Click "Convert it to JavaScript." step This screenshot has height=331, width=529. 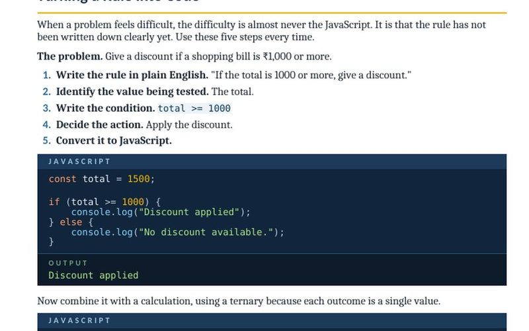pyautogui.click(x=114, y=140)
